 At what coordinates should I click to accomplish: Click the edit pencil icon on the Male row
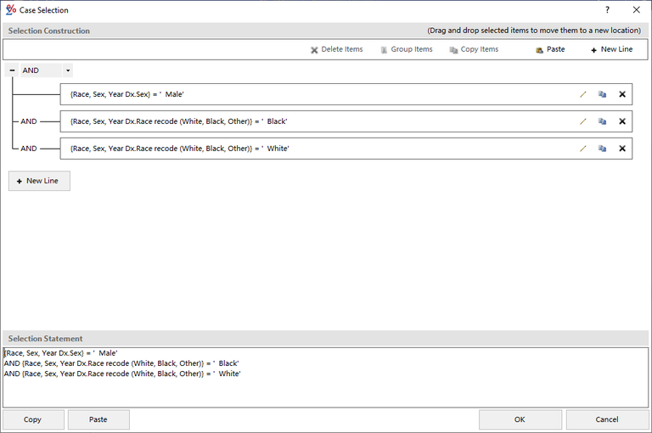(583, 94)
